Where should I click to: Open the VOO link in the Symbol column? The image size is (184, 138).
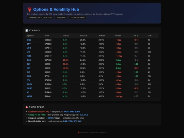(x=29, y=48)
